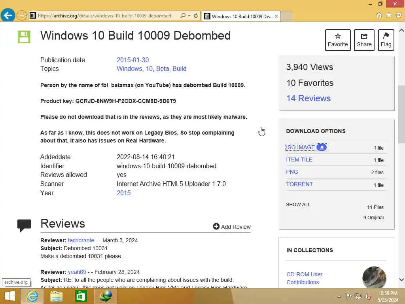Click the search magnifier in address bar
Viewport: 405px width, 304px height.
(x=183, y=16)
